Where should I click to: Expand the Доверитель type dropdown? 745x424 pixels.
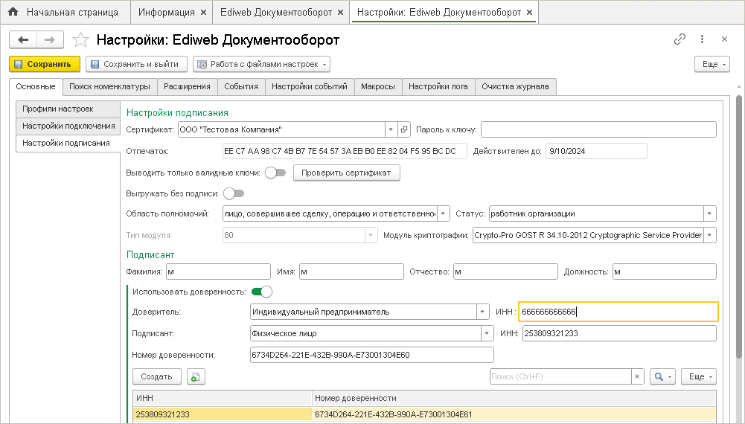coord(482,312)
